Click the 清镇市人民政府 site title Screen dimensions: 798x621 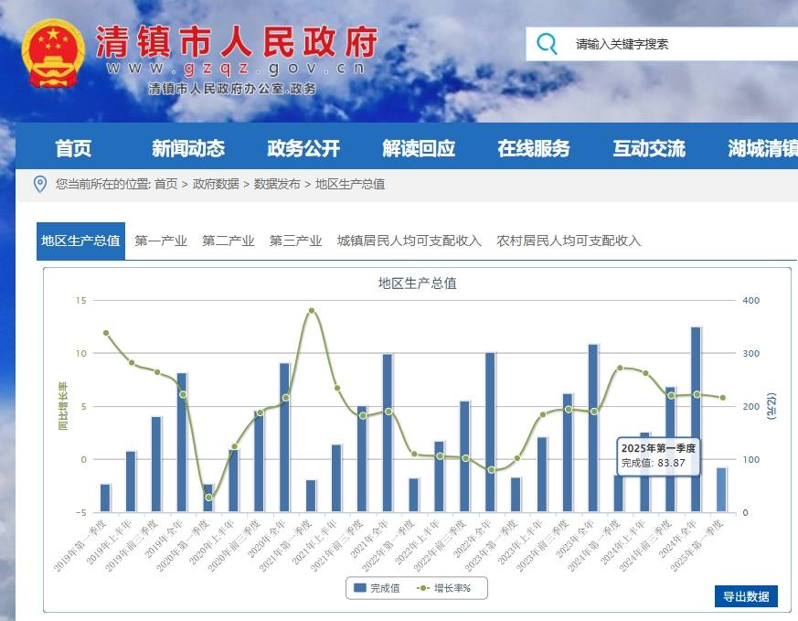pyautogui.click(x=237, y=41)
